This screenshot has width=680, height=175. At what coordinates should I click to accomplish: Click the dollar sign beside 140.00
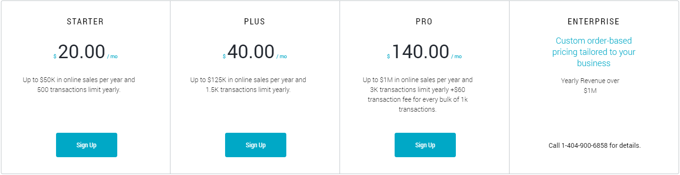[x=389, y=56]
